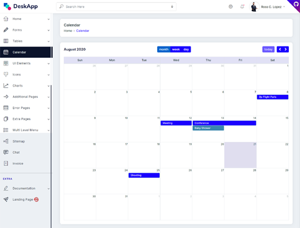300x228 pixels.
Task: Switch calendar to week view
Action: pyautogui.click(x=176, y=49)
